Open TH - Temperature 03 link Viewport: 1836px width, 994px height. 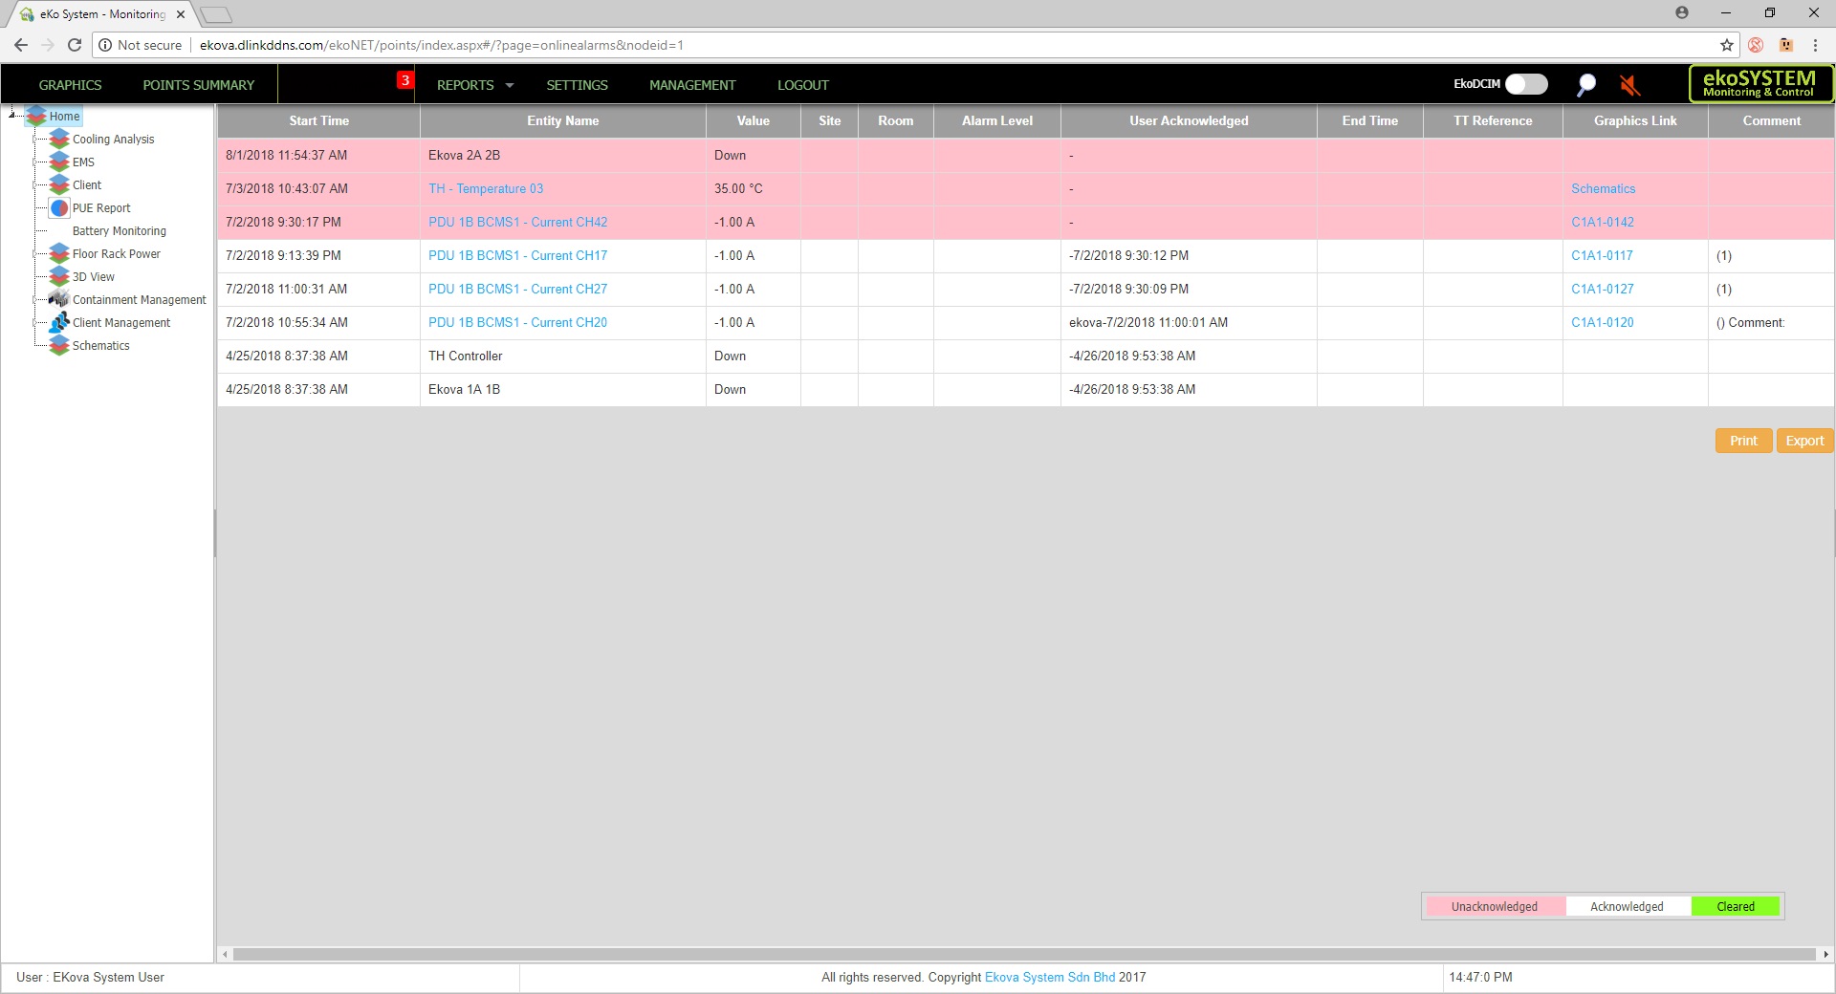click(486, 188)
